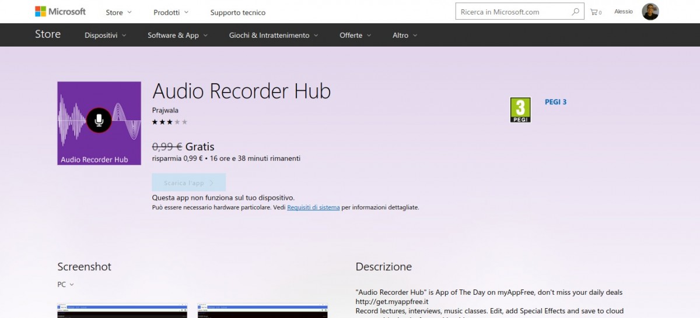Click the account name Alessio
This screenshot has width=700, height=318.
624,12
